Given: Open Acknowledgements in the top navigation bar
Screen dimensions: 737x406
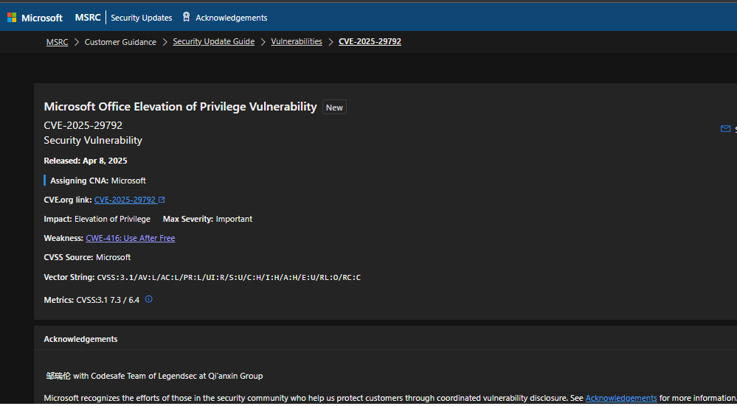Looking at the screenshot, I should click(231, 18).
